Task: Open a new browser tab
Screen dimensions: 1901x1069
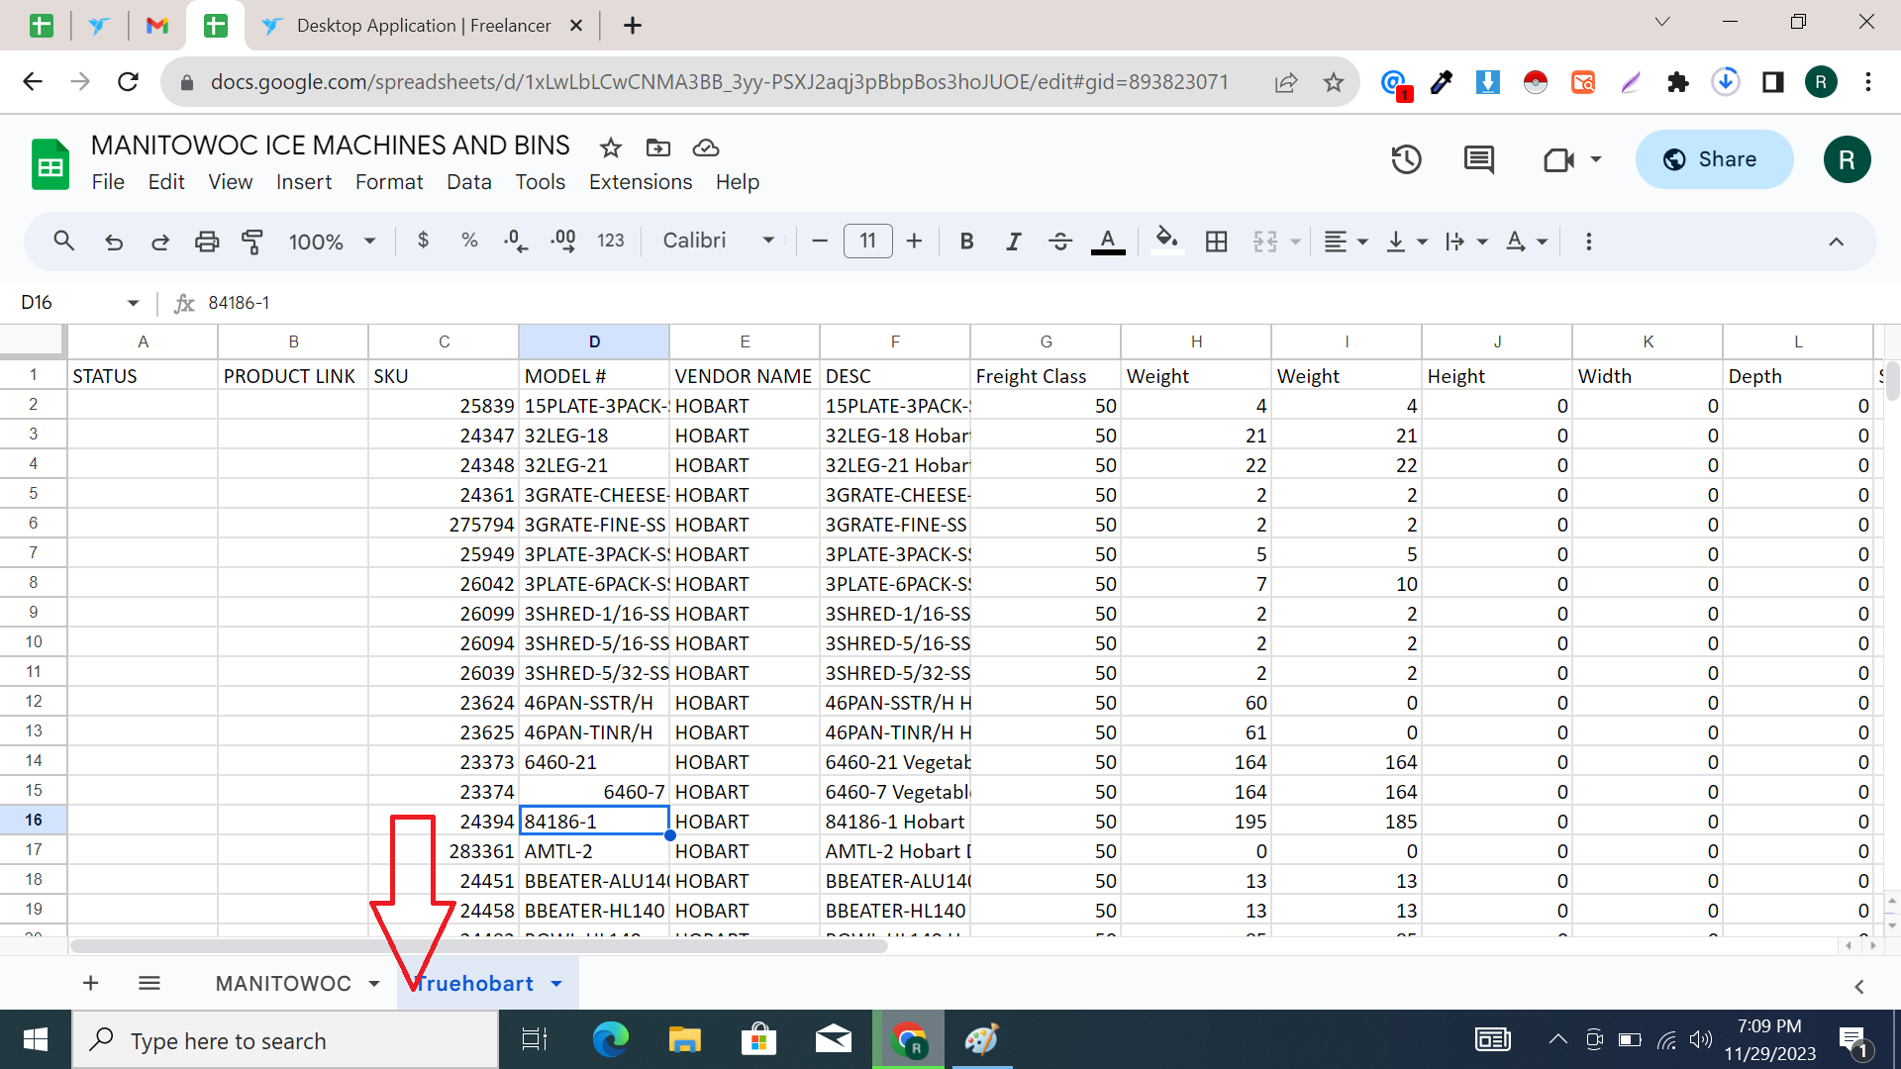Action: coord(633,26)
